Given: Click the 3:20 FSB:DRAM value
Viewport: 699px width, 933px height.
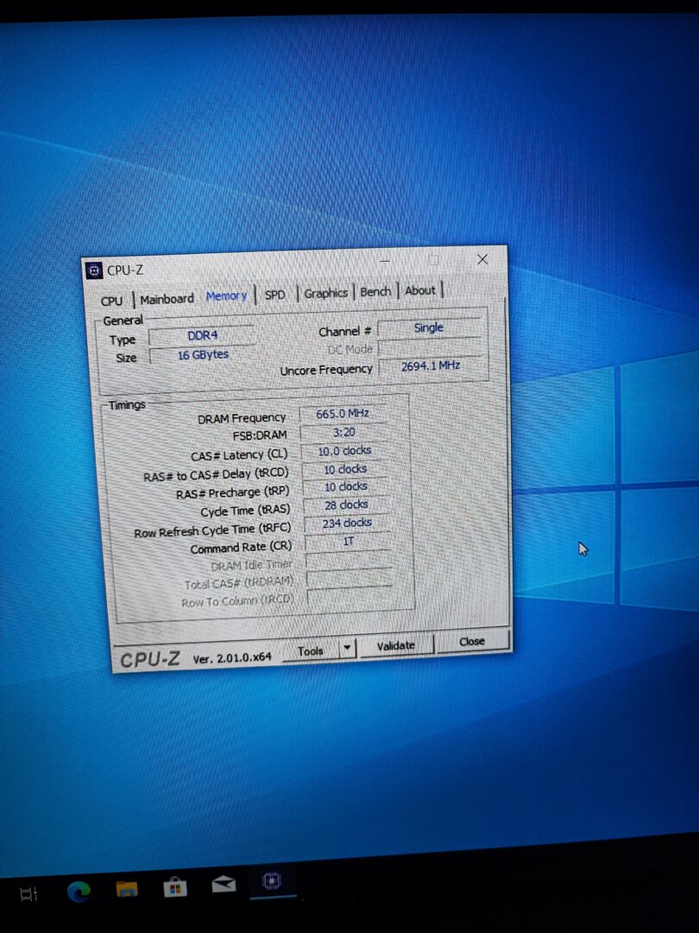Looking at the screenshot, I should tap(343, 432).
